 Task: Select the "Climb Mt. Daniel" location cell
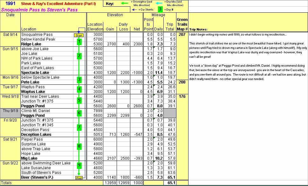coord(36,111)
